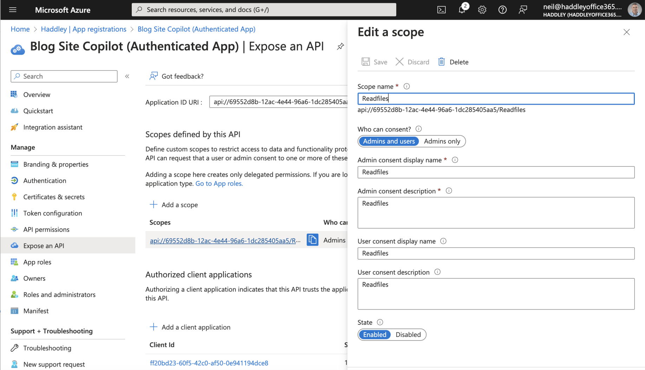
Task: Open Cloud Shell from the top bar
Action: (x=441, y=10)
